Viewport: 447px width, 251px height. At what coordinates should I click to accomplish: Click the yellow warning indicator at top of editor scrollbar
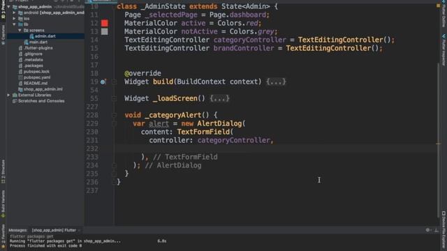(x=439, y=6)
